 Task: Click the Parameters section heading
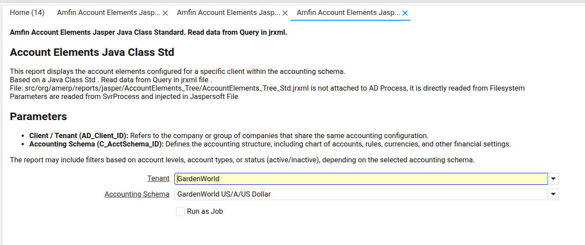pos(38,117)
